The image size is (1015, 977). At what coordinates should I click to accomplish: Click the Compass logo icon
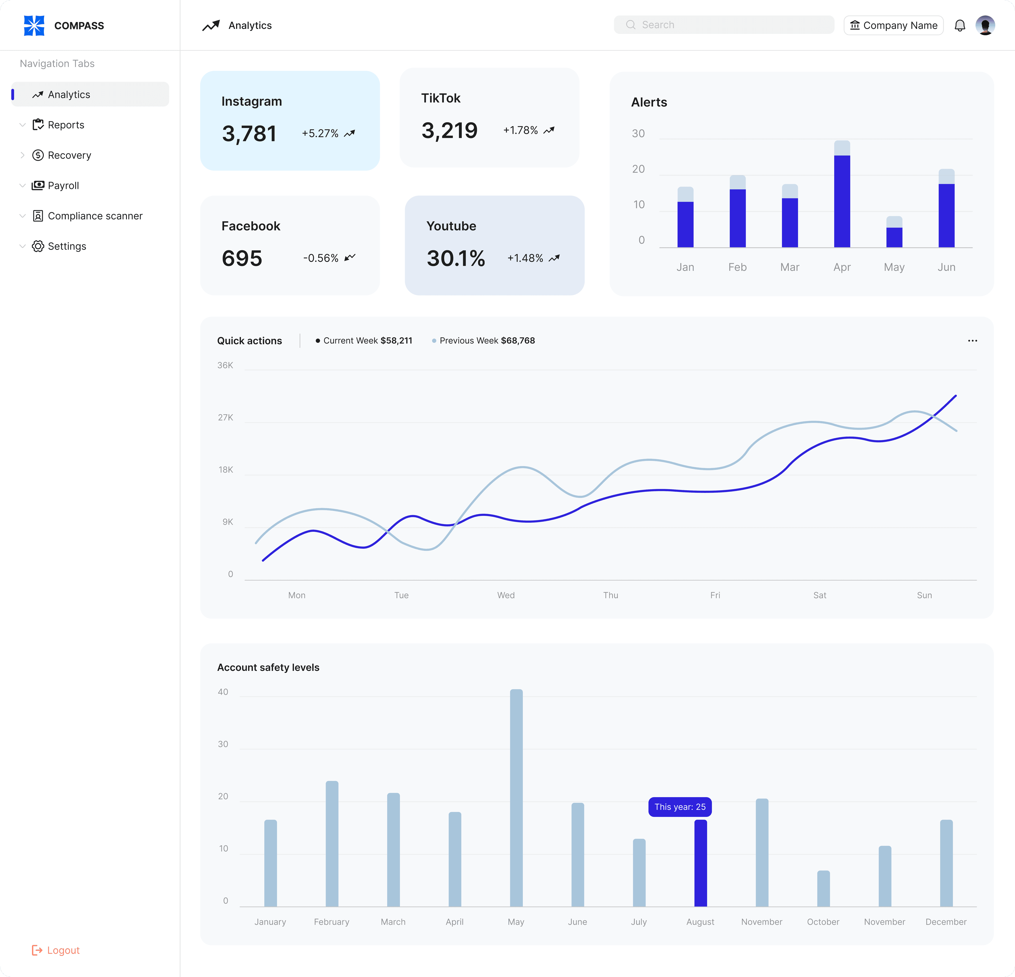[x=34, y=25]
